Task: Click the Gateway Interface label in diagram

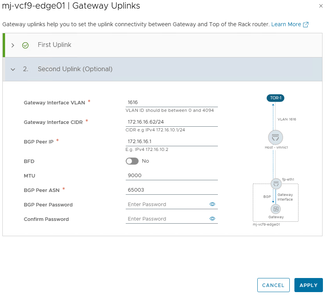Action: pos(285,197)
